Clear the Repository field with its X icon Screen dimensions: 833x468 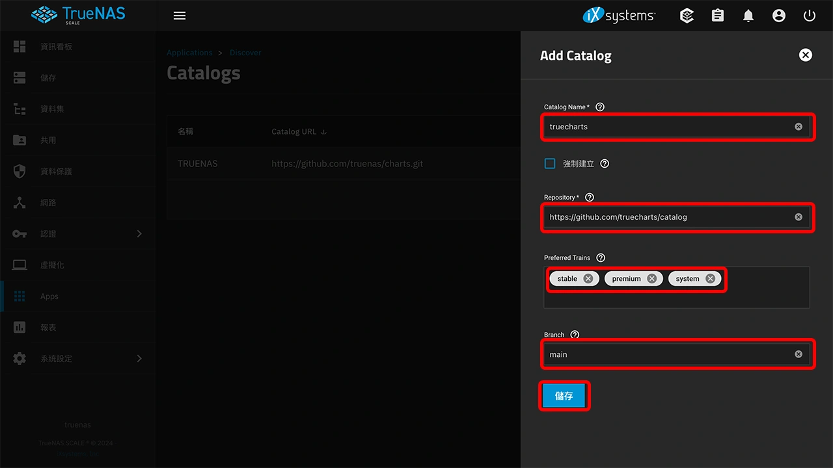coord(798,217)
